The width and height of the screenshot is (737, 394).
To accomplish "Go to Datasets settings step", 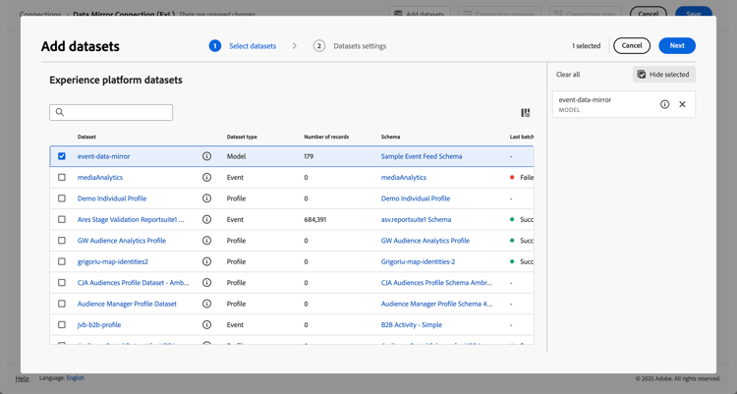I will [359, 46].
